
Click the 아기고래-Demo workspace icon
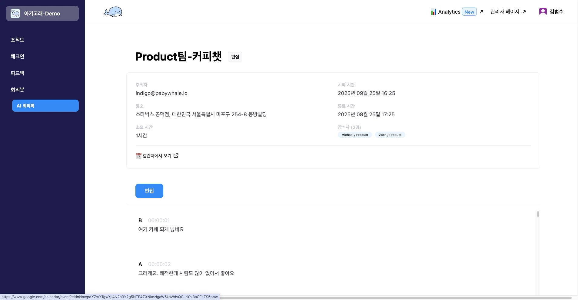coord(15,13)
